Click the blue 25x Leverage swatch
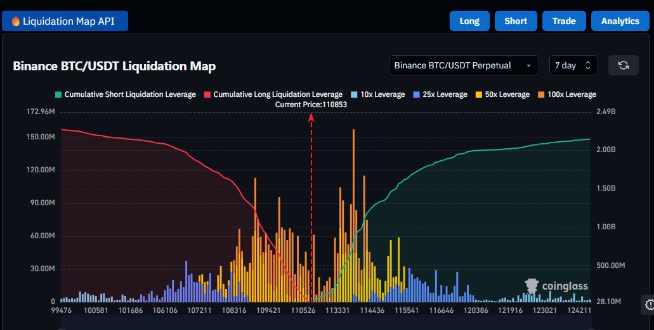The height and width of the screenshot is (330, 654). 416,94
